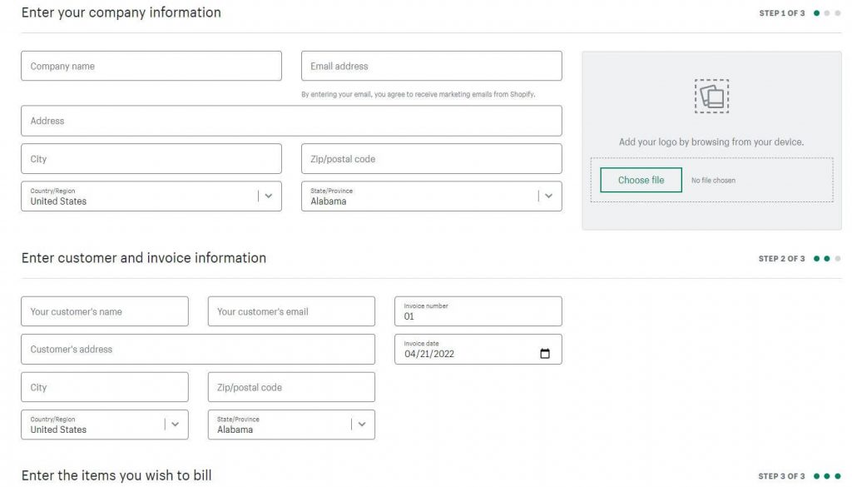Click the Your customer's name field
The width and height of the screenshot is (852, 487).
104,312
